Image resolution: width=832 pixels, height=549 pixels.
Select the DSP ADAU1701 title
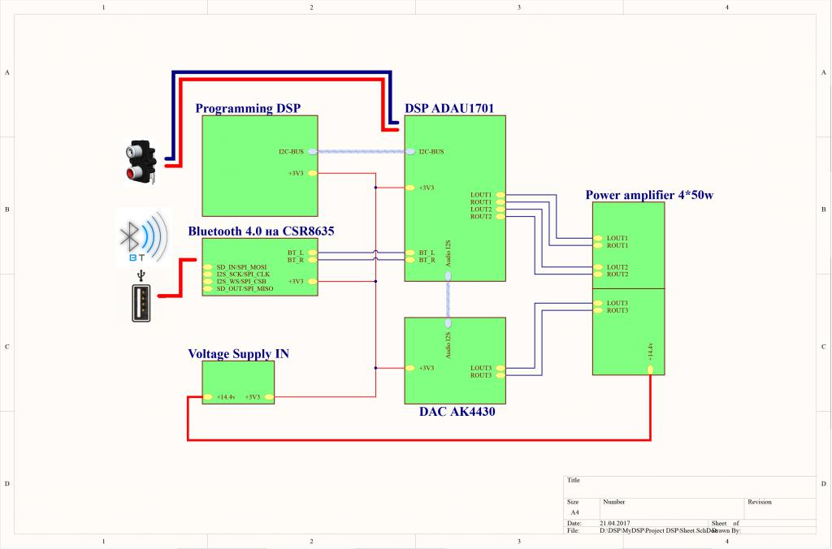[449, 108]
